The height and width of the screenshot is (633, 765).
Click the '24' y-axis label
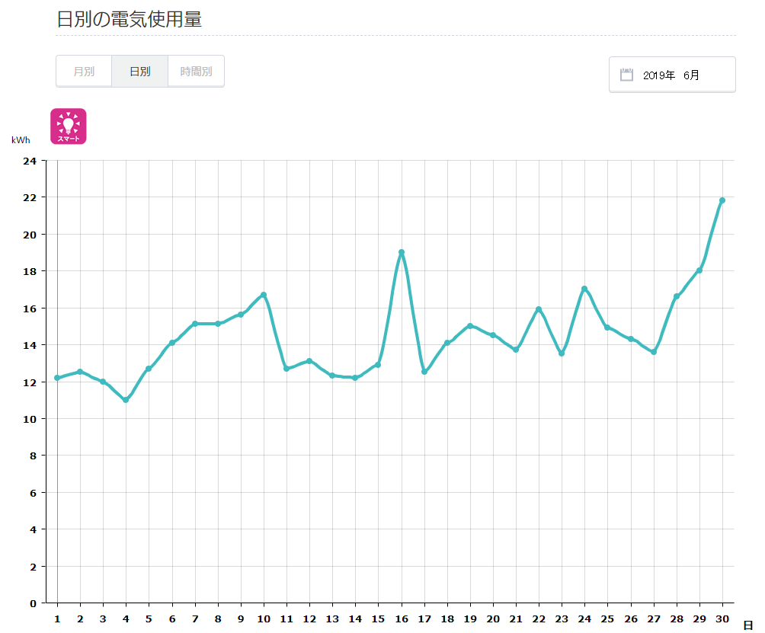(x=30, y=161)
